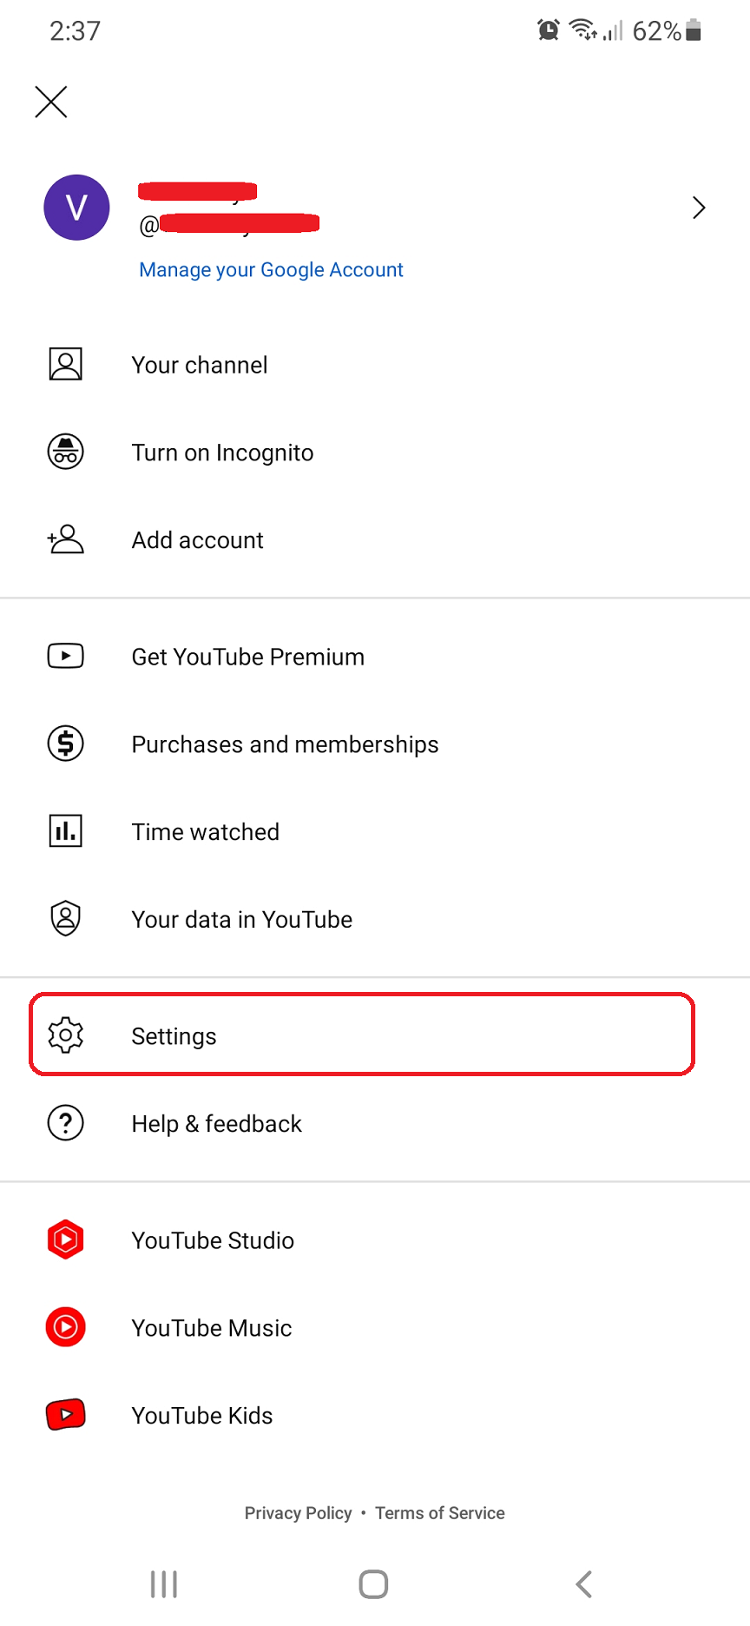750x1626 pixels.
Task: Tap the Incognito mode icon
Action: 65,452
